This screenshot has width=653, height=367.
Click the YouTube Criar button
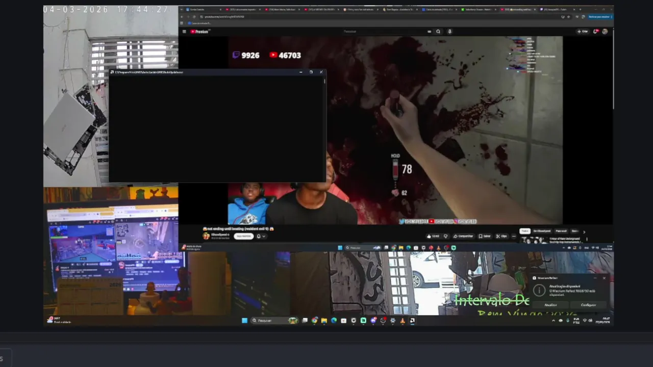(583, 31)
